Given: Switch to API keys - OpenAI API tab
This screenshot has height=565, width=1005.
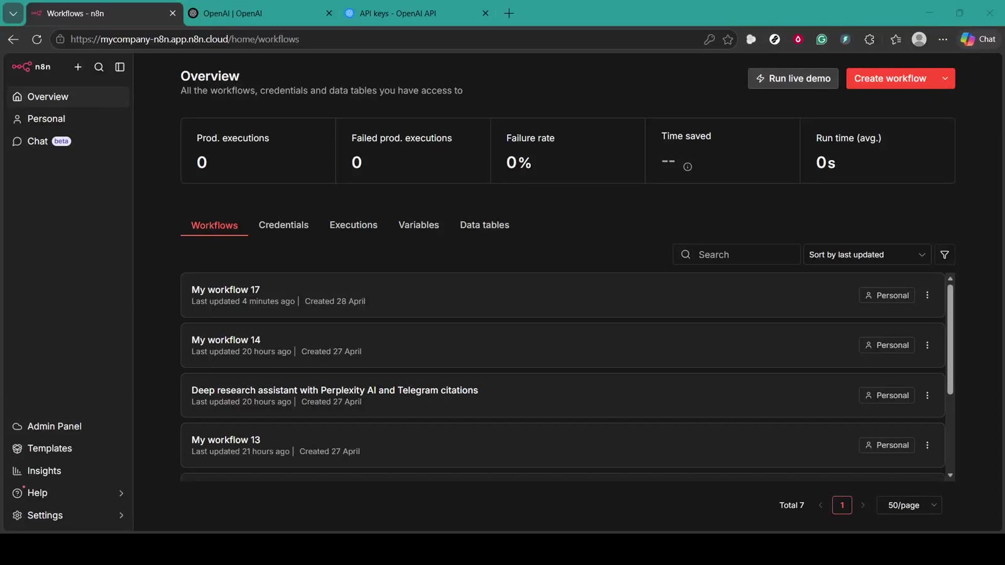Looking at the screenshot, I should tap(416, 13).
